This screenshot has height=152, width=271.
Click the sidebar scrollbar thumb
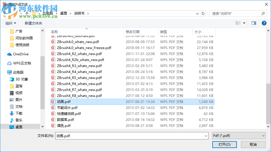(42, 83)
